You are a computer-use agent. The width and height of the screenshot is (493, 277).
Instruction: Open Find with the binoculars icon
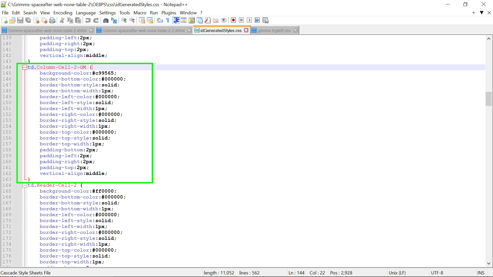pyautogui.click(x=106, y=21)
